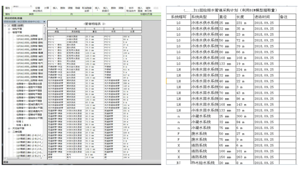Select 三维视图 label in project browser
This screenshot has height=169, width=301.
tap(17, 131)
